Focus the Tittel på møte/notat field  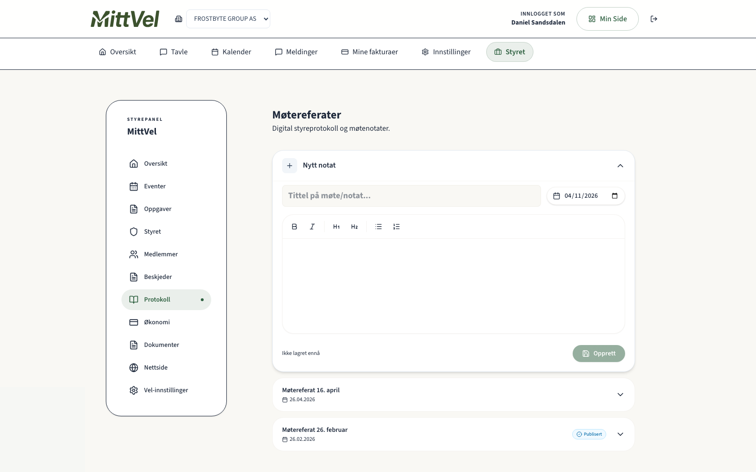[411, 196]
